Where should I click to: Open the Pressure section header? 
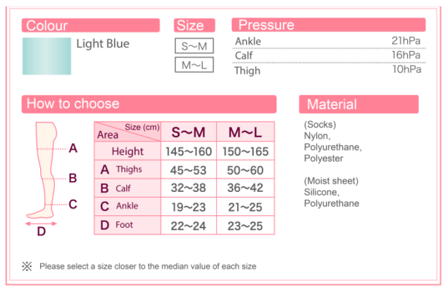tap(328, 26)
